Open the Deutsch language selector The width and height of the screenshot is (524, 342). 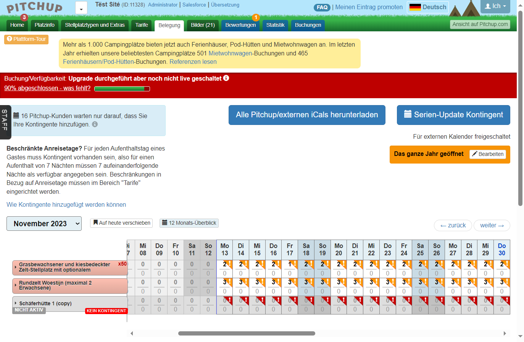pos(428,7)
